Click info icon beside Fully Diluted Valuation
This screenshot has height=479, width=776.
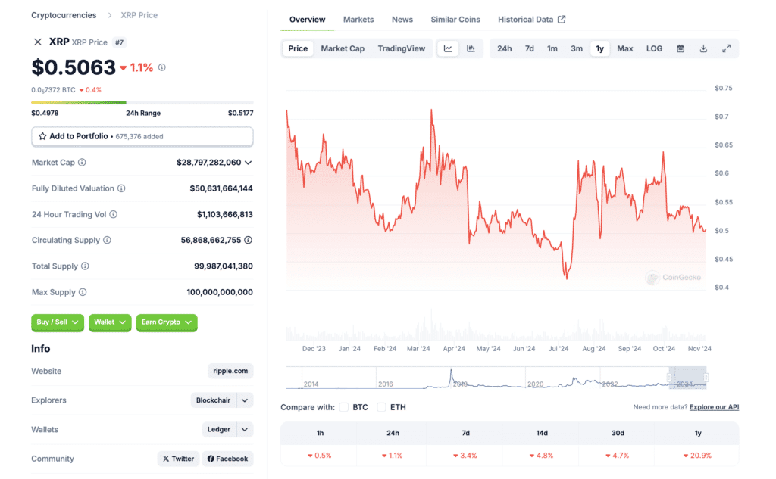[x=121, y=188]
